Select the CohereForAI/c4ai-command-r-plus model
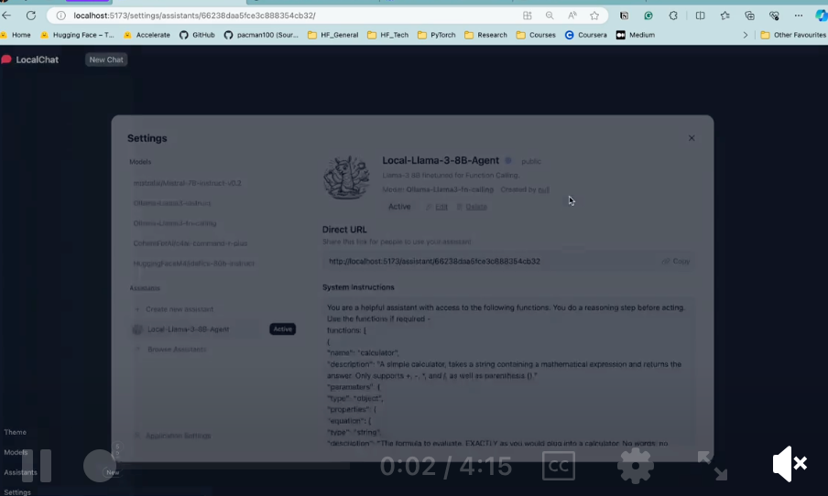Viewport: 828px width, 496px height. click(x=191, y=243)
